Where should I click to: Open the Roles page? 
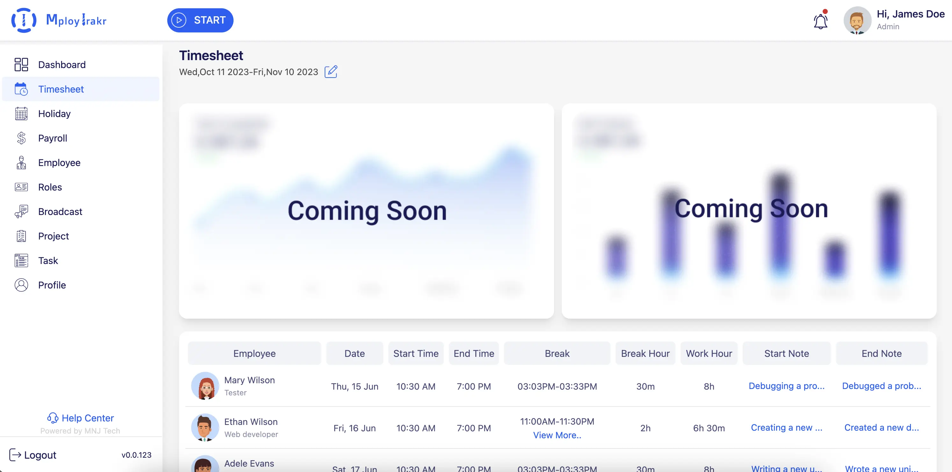(81, 187)
